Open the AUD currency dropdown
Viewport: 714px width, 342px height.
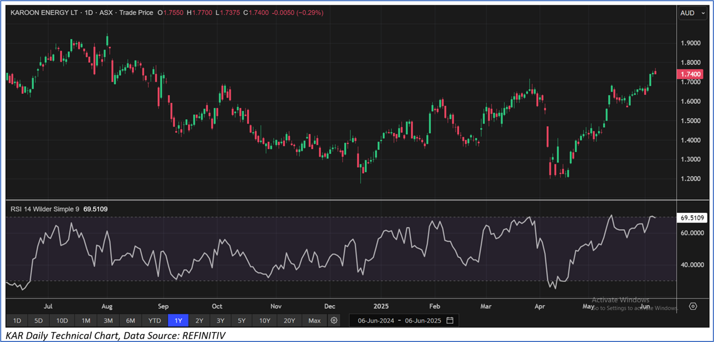pos(692,13)
